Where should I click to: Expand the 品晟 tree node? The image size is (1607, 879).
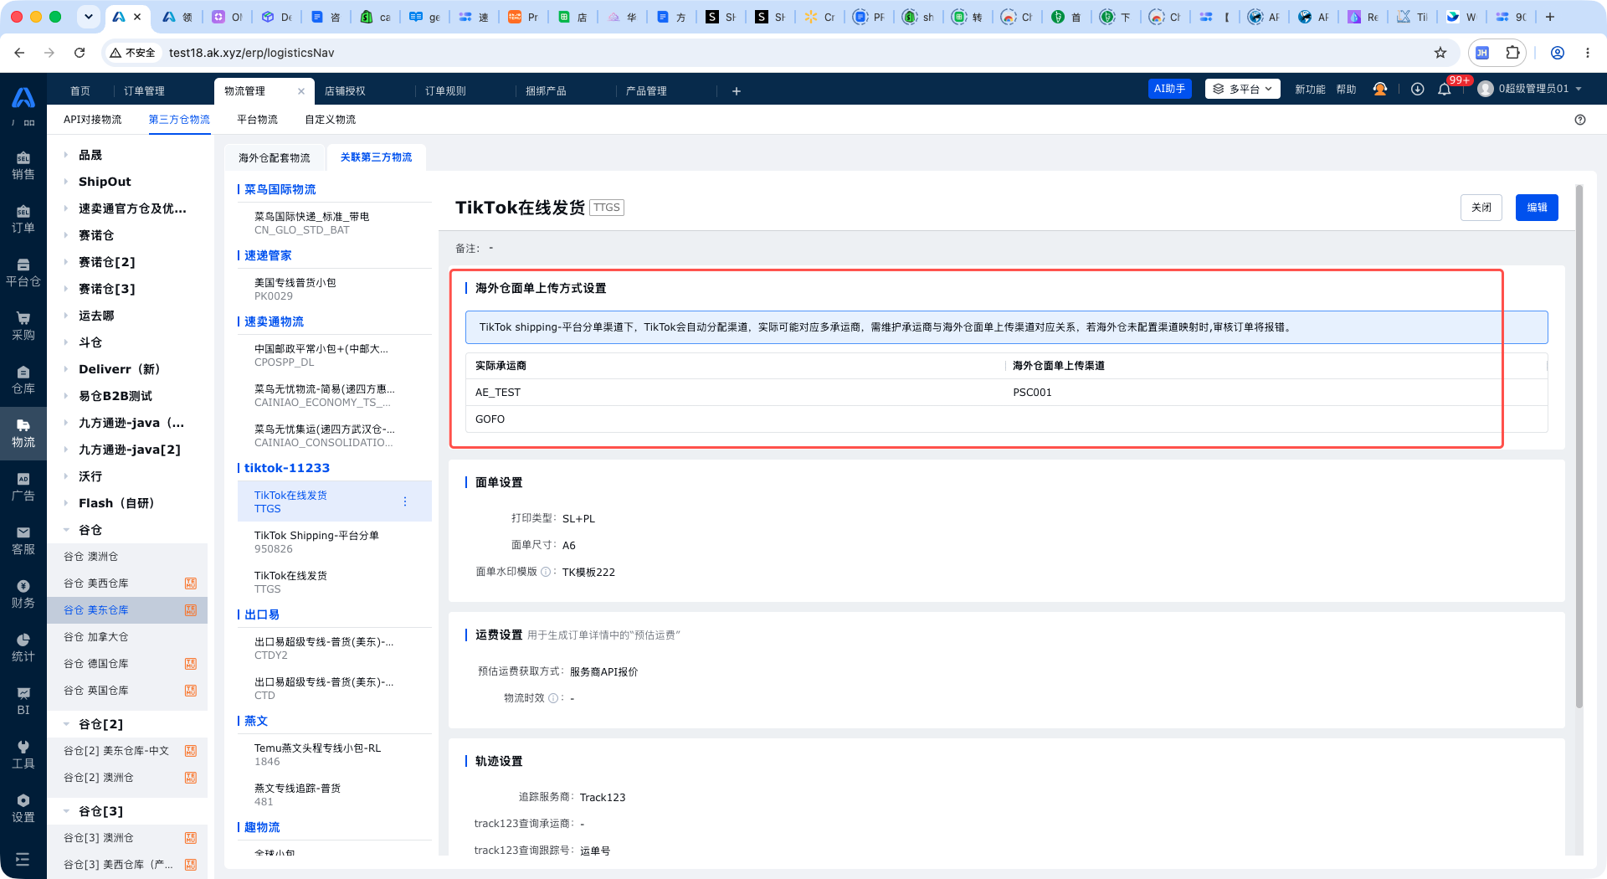tap(66, 155)
